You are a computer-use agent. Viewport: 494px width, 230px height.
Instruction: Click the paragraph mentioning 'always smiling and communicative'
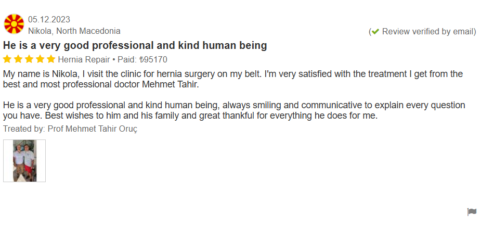pyautogui.click(x=234, y=110)
